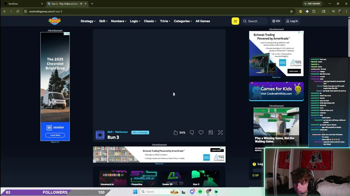Expand the Skill dropdown menu
Screen dimensions: 350x196
point(103,21)
